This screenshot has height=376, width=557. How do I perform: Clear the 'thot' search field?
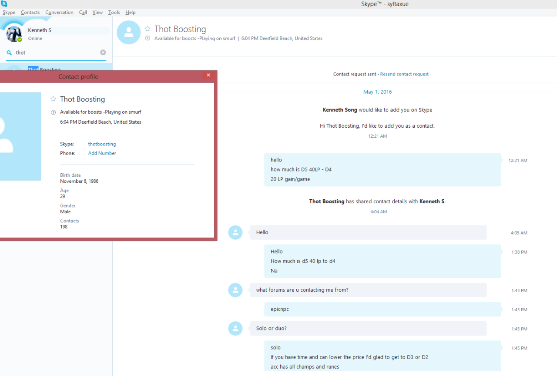tap(103, 53)
